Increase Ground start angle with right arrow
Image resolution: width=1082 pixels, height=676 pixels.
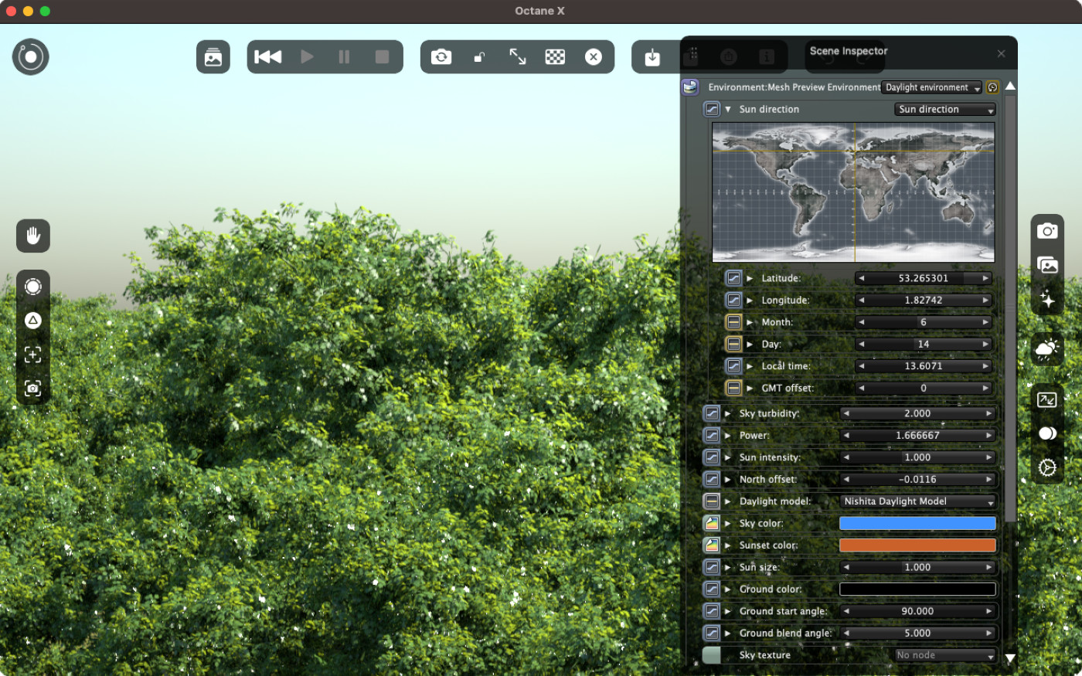click(x=988, y=611)
